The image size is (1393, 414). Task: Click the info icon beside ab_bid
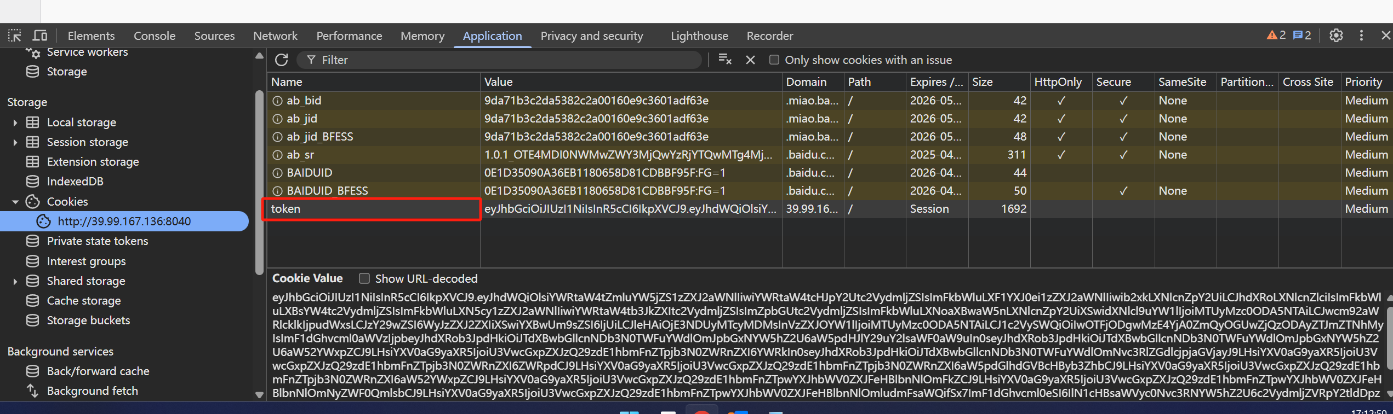coord(277,101)
